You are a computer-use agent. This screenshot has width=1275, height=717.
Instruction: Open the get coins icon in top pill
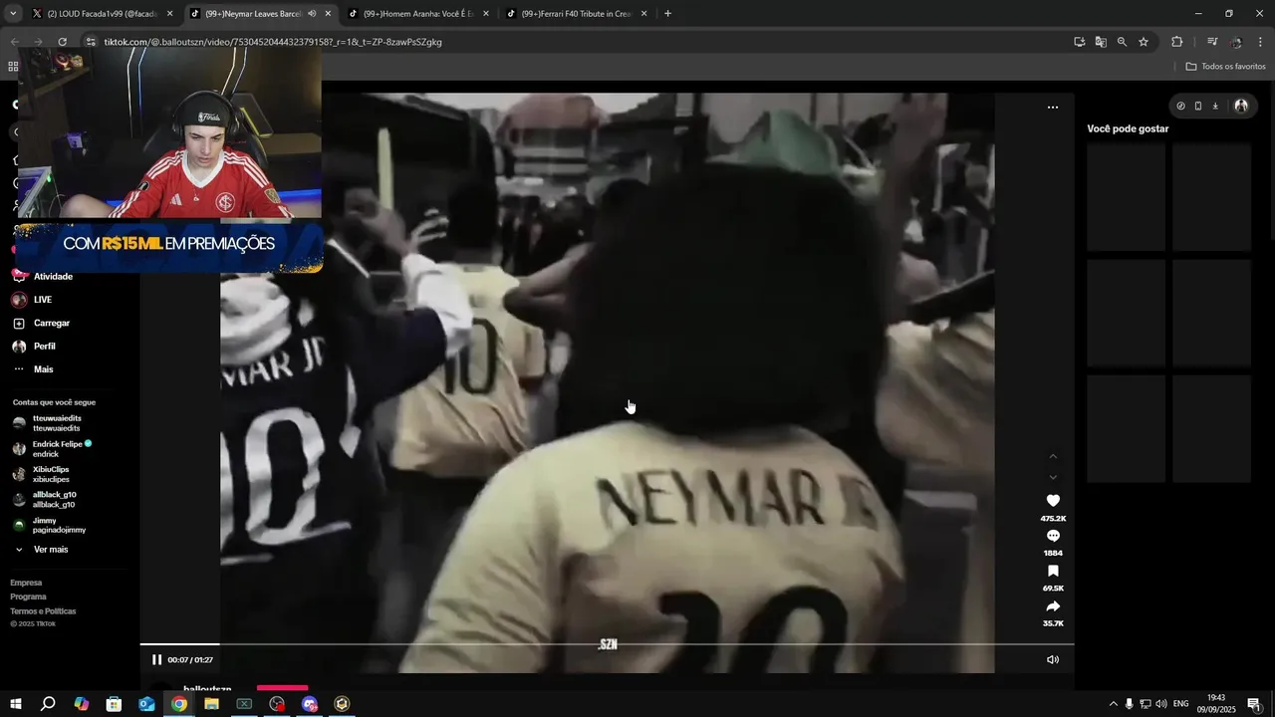pos(1180,106)
